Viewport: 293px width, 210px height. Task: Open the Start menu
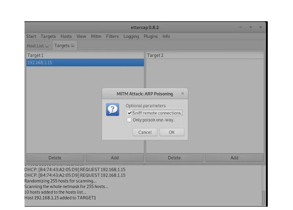pyautogui.click(x=31, y=36)
